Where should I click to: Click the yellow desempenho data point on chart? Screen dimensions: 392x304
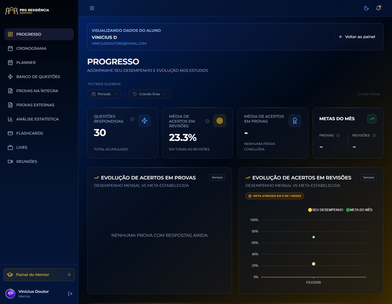(x=314, y=264)
